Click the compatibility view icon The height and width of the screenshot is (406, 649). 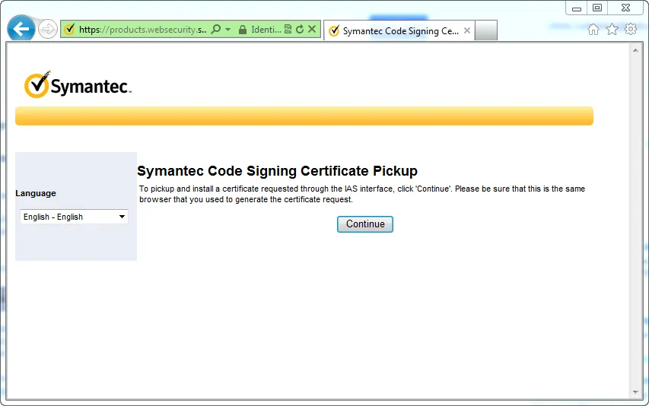(288, 30)
